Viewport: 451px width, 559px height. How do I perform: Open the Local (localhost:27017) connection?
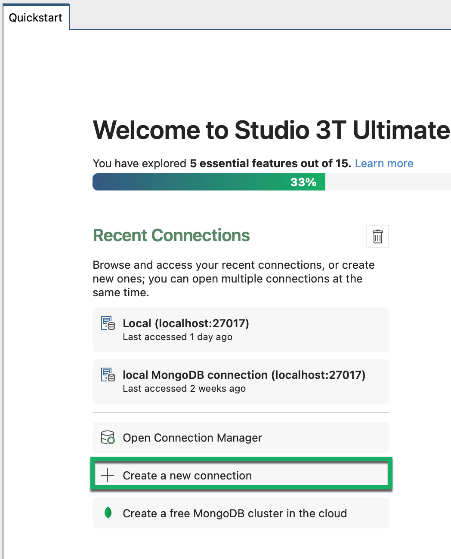[x=186, y=323]
